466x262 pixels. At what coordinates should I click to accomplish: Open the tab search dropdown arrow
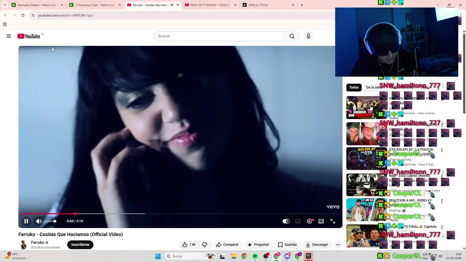click(x=5, y=5)
